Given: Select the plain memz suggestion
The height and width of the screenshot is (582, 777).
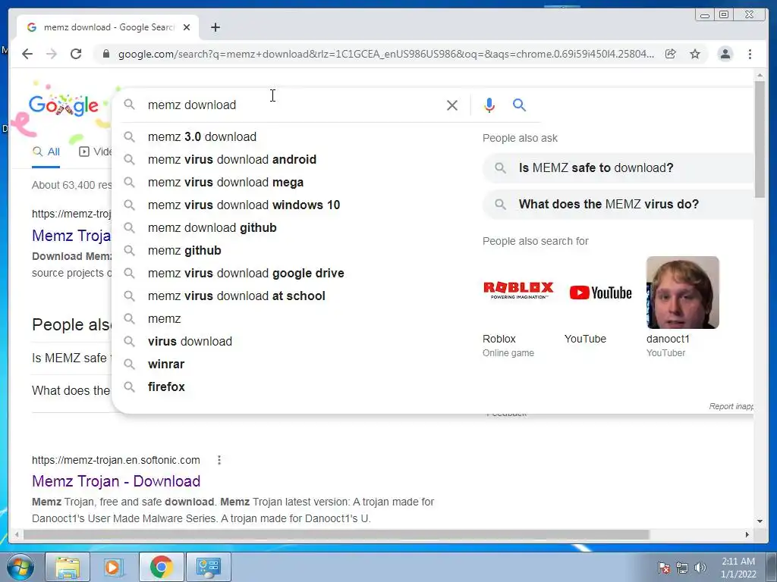Looking at the screenshot, I should coord(164,319).
